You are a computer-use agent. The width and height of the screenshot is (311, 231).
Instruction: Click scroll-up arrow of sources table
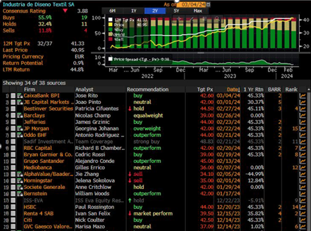click(x=309, y=89)
